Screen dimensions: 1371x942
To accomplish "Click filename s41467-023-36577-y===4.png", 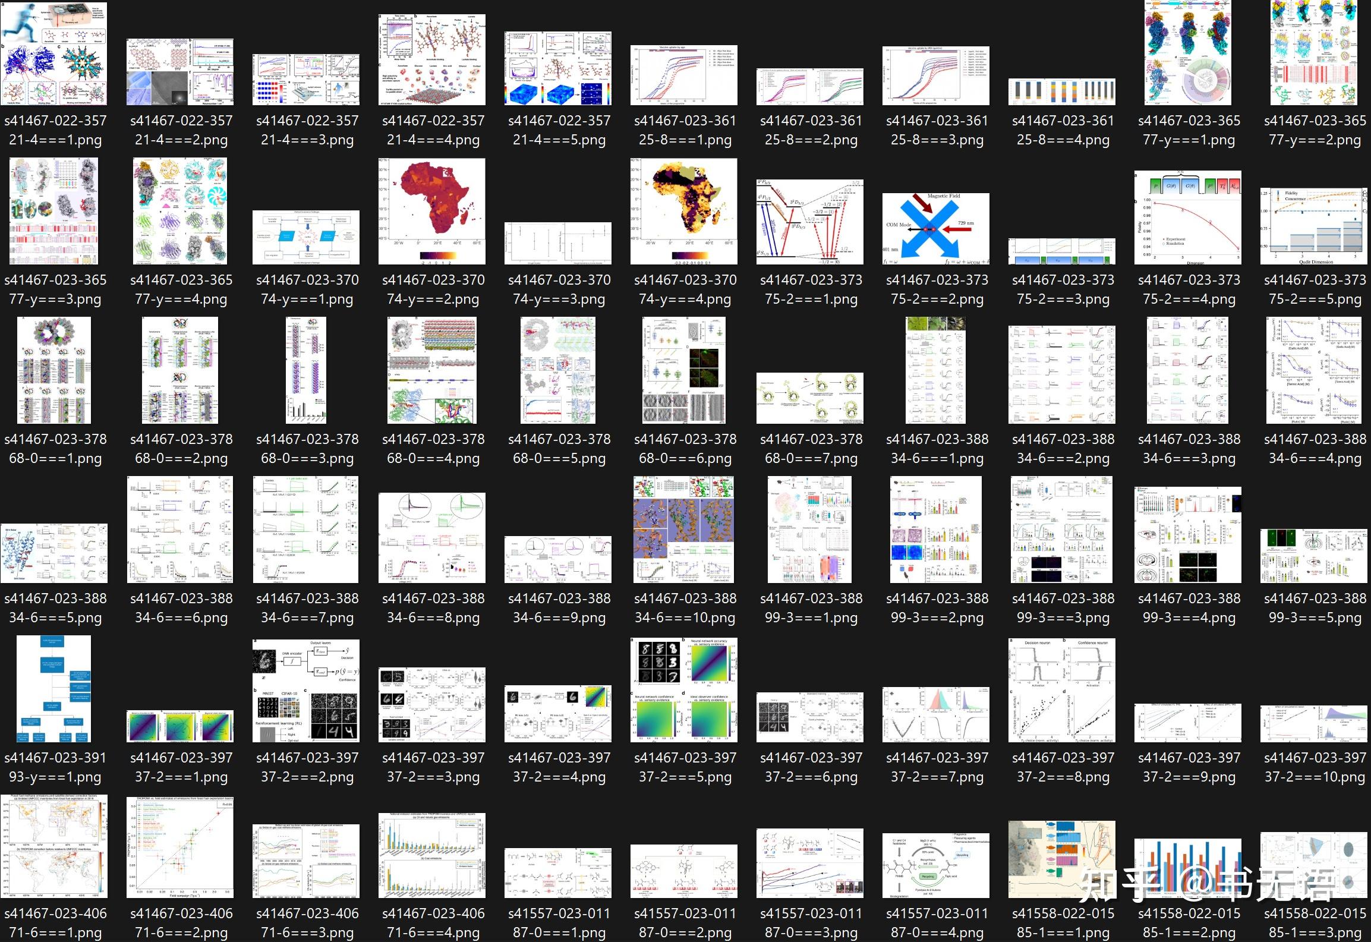I will 181,289.
